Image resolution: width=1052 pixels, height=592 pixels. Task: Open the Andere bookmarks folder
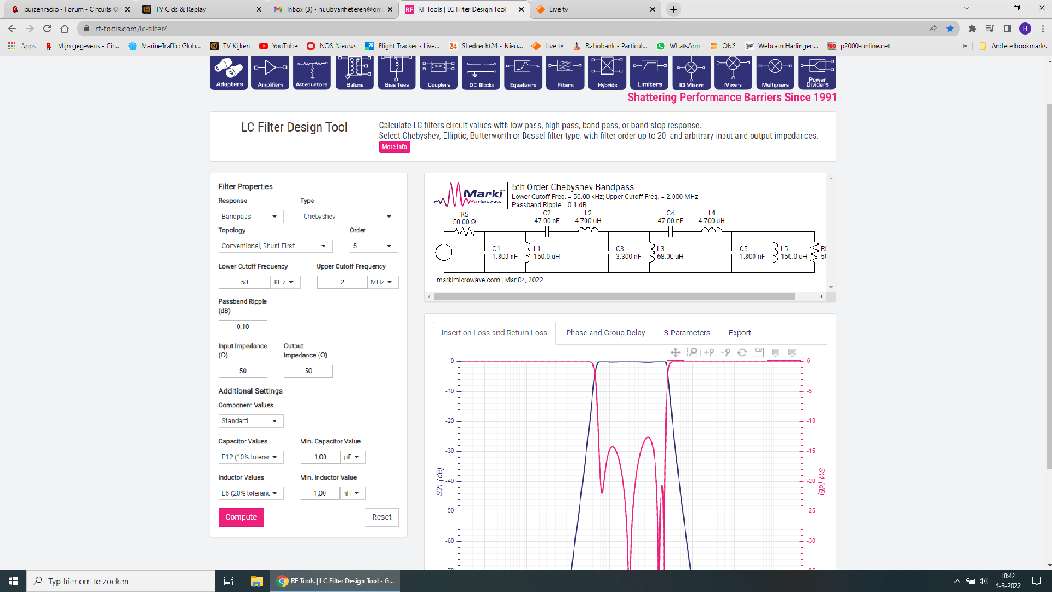1013,46
